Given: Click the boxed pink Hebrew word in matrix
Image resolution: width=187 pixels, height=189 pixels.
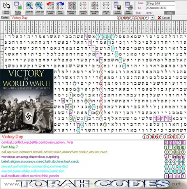Looking at the screenshot, I should pos(162,119).
